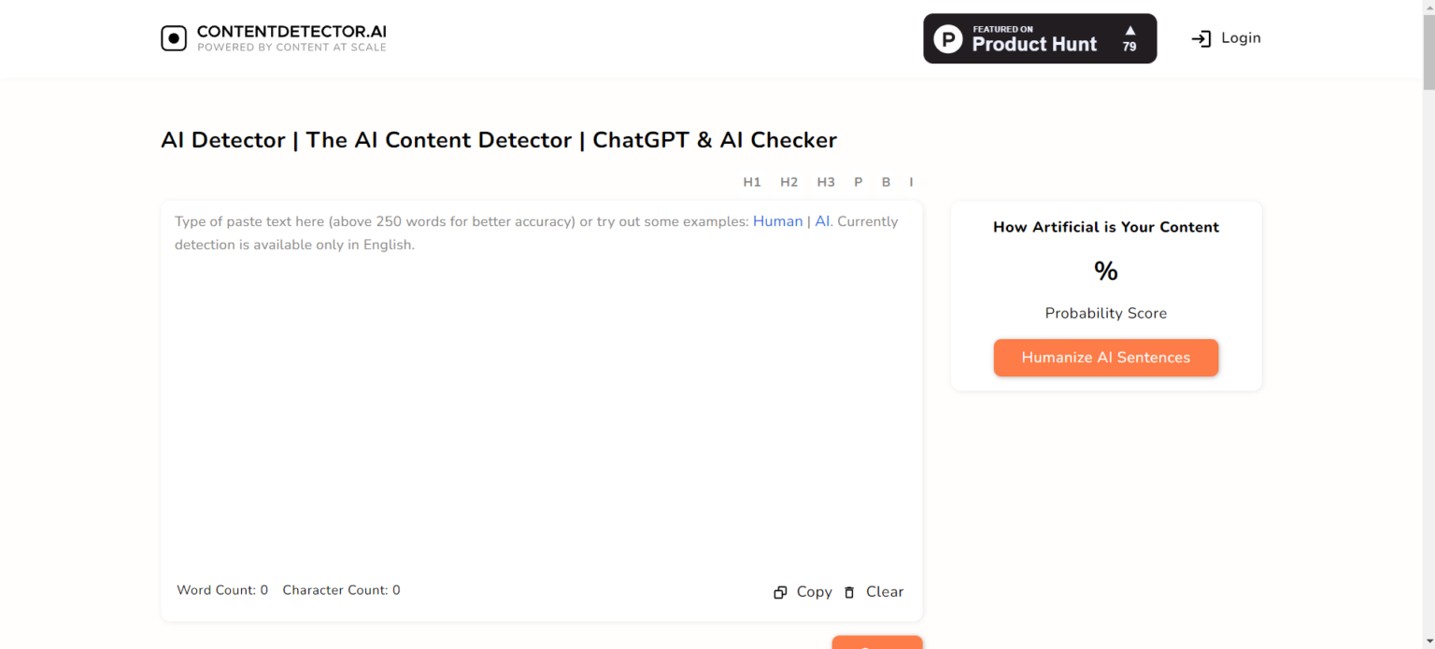Click the Humanize AI Sentences button
Image resolution: width=1435 pixels, height=649 pixels.
coord(1106,358)
